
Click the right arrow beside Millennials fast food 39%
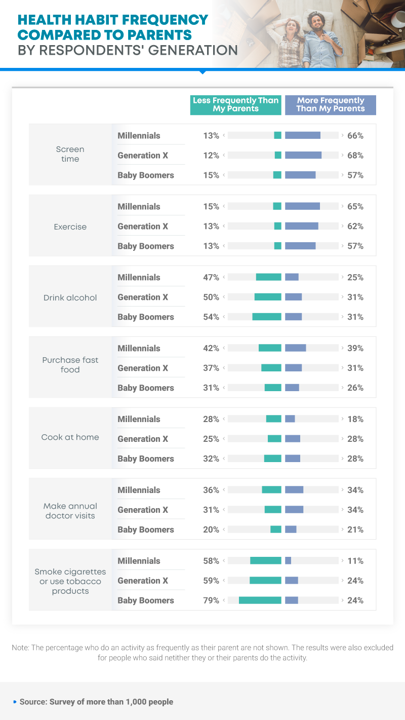tap(343, 349)
